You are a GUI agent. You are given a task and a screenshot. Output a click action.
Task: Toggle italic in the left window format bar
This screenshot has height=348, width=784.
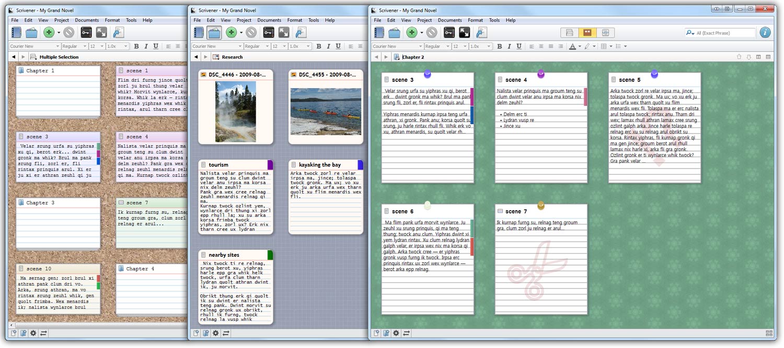(146, 46)
